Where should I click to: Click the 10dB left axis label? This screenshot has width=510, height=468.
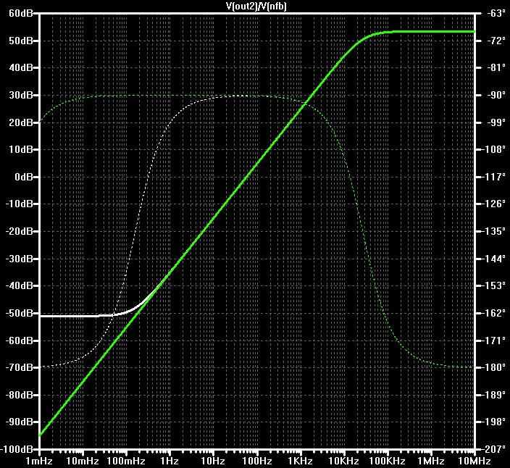pyautogui.click(x=20, y=149)
